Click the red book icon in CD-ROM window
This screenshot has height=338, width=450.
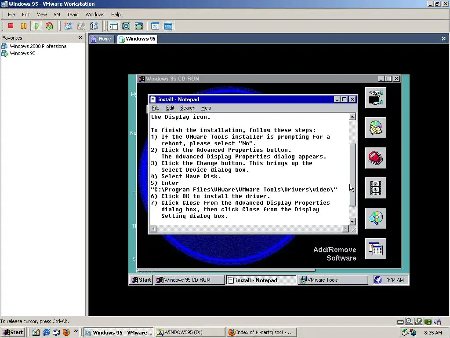375,158
